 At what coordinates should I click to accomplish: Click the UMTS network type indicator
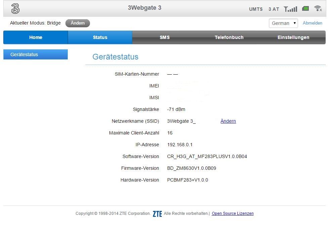click(x=256, y=9)
